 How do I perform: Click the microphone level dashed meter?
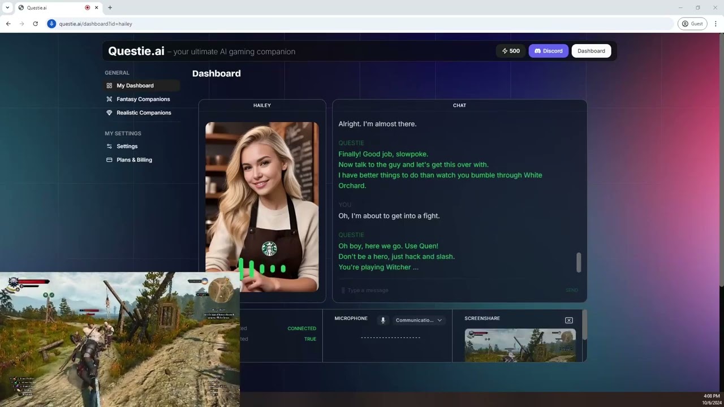click(390, 338)
